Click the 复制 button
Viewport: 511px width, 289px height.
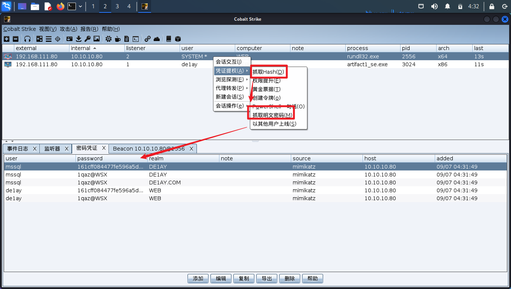(244, 278)
